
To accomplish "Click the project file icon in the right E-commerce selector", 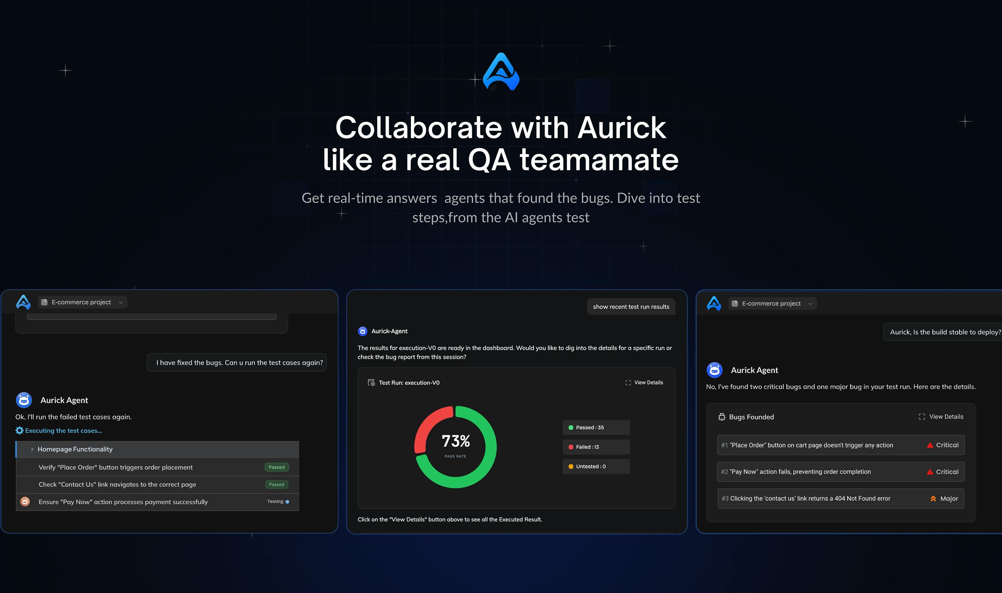I will tap(735, 303).
